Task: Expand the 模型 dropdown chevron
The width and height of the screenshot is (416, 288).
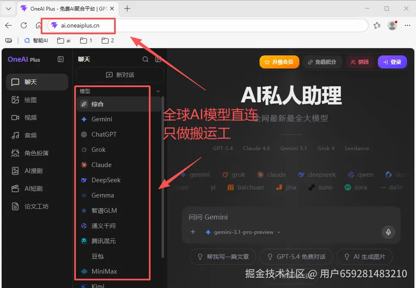Action: (x=158, y=91)
